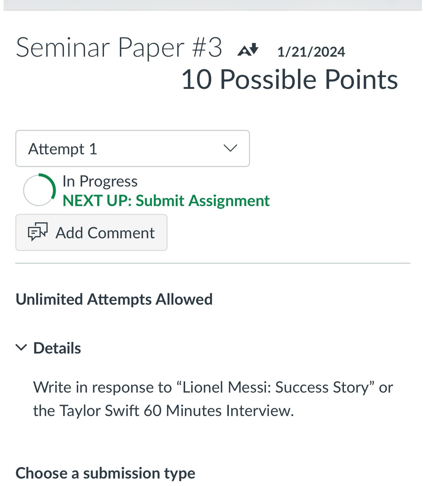Select the Choose a submission type heading
Image resolution: width=426 pixels, height=486 pixels.
coord(106,473)
